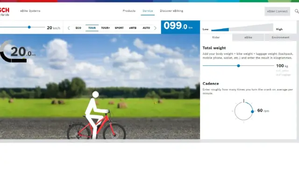
Task: Click the 099.0 km range display
Action: tap(180, 27)
